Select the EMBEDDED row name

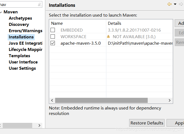pyautogui.click(x=72, y=30)
